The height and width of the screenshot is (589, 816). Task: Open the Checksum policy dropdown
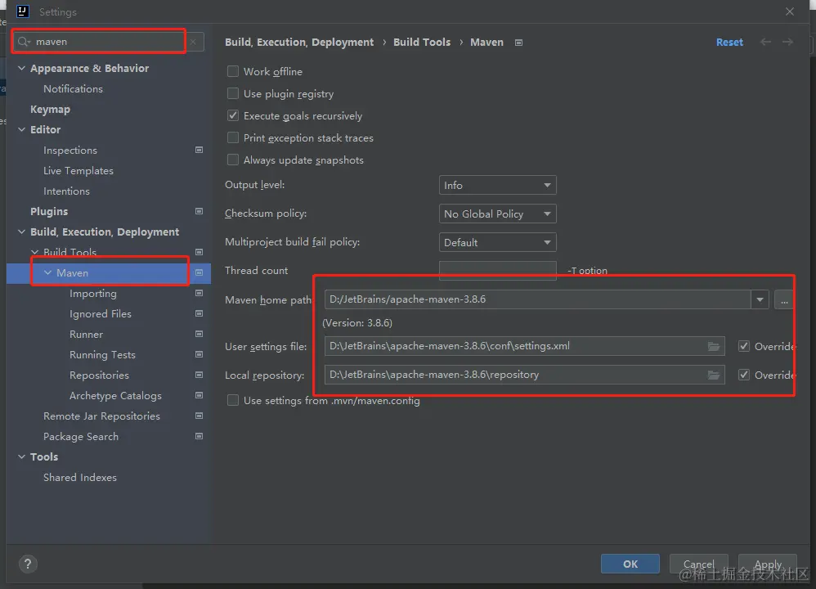point(497,214)
